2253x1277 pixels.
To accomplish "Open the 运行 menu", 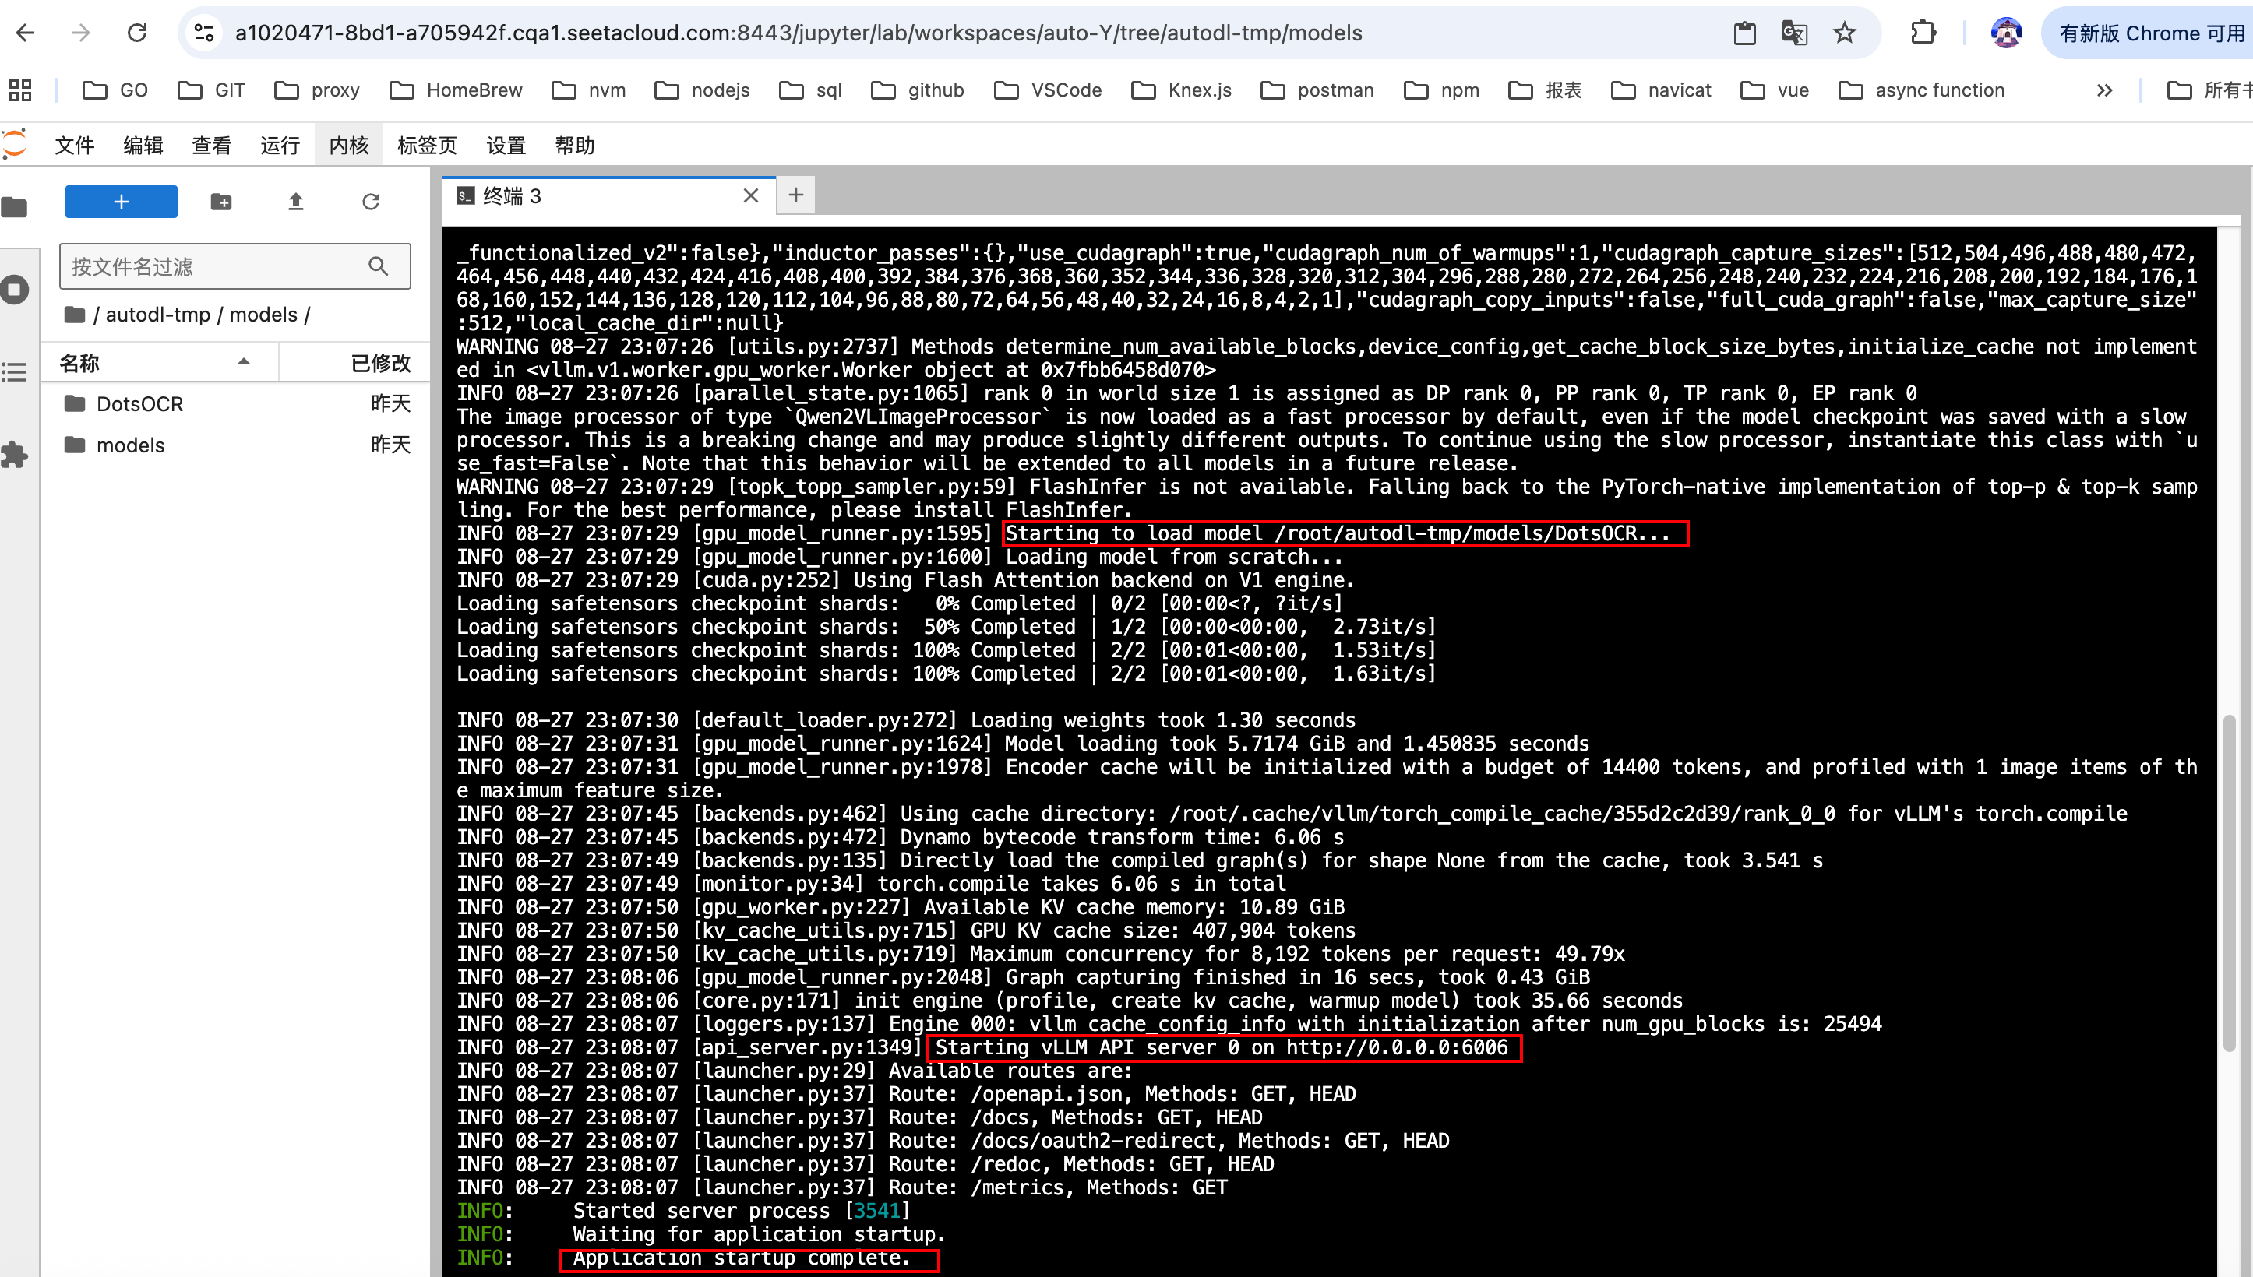I will [280, 146].
